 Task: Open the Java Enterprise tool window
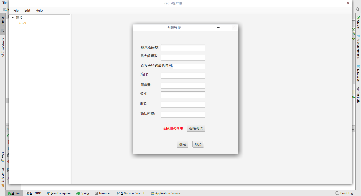tap(59, 193)
